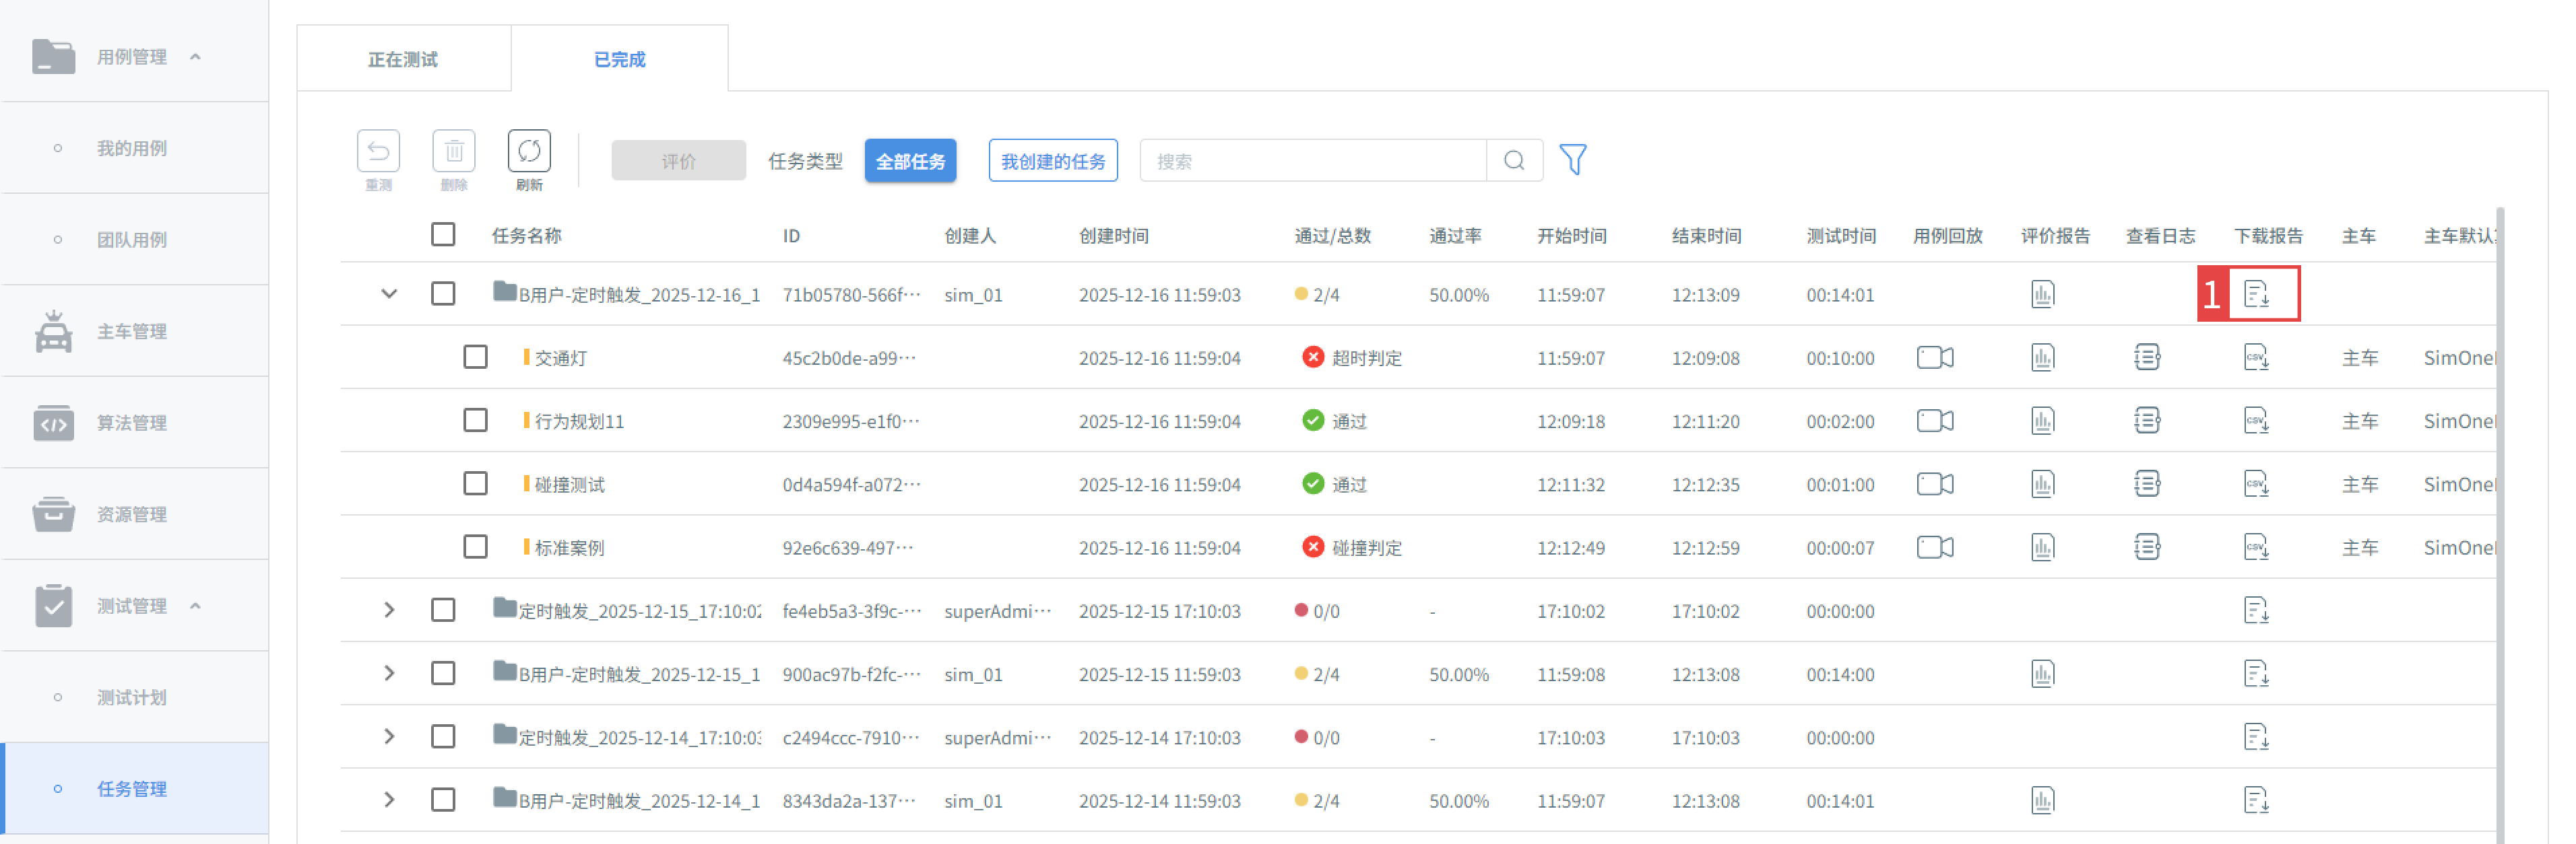Download CSV report for 交通灯
The width and height of the screenshot is (2576, 844).
coord(2256,357)
